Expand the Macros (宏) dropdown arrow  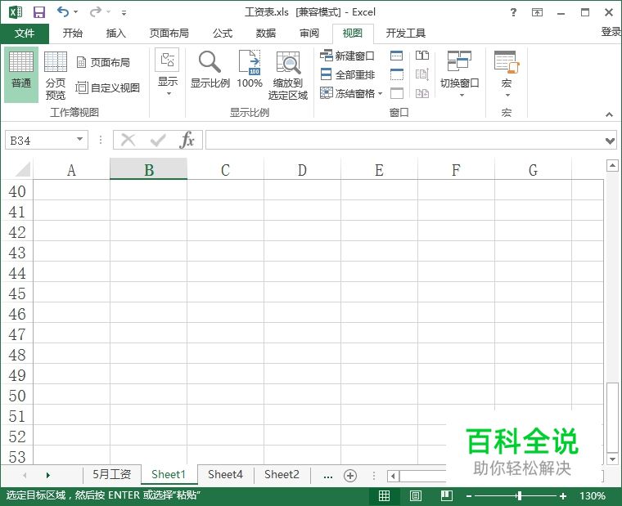[x=507, y=95]
